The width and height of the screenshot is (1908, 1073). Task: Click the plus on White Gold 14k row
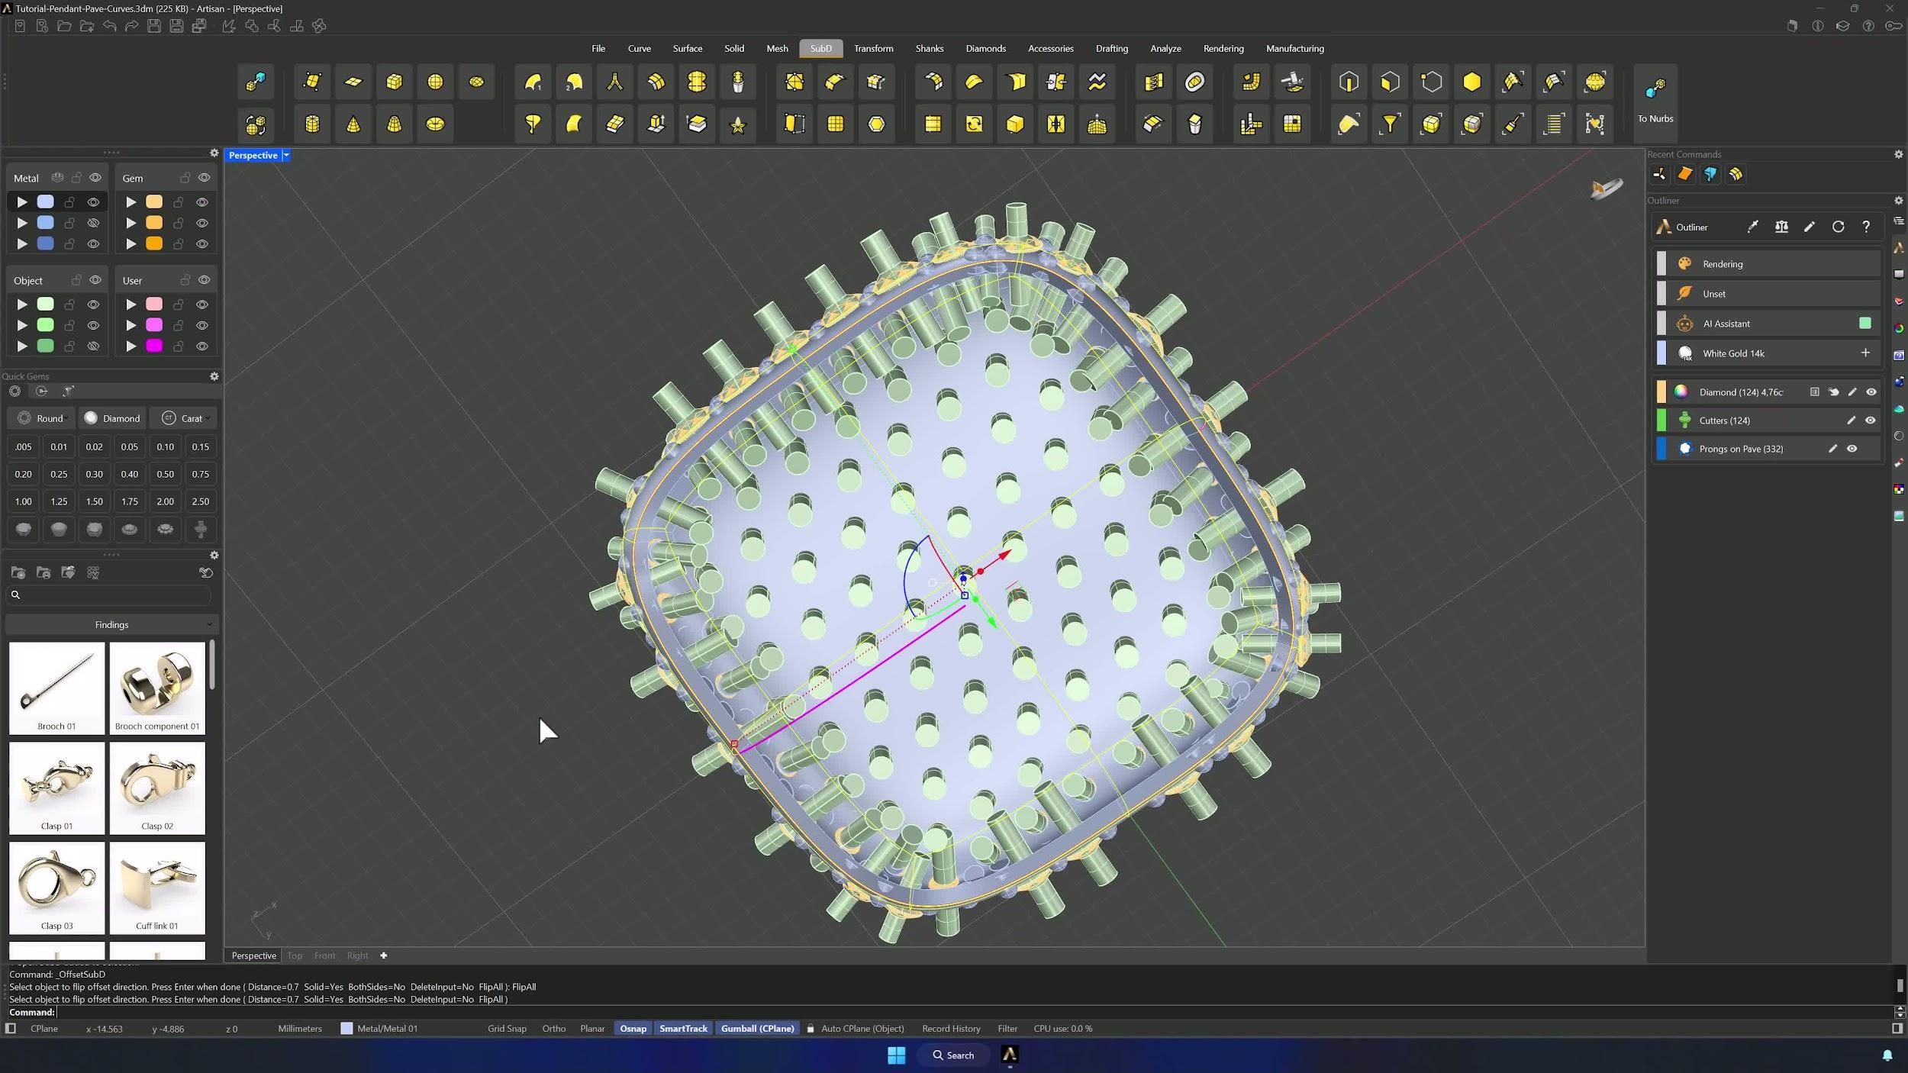click(x=1865, y=353)
